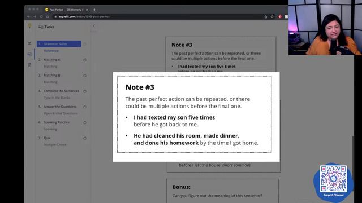Click the browser home icon
Image resolution: width=362 pixels, height=203 pixels.
[48, 16]
